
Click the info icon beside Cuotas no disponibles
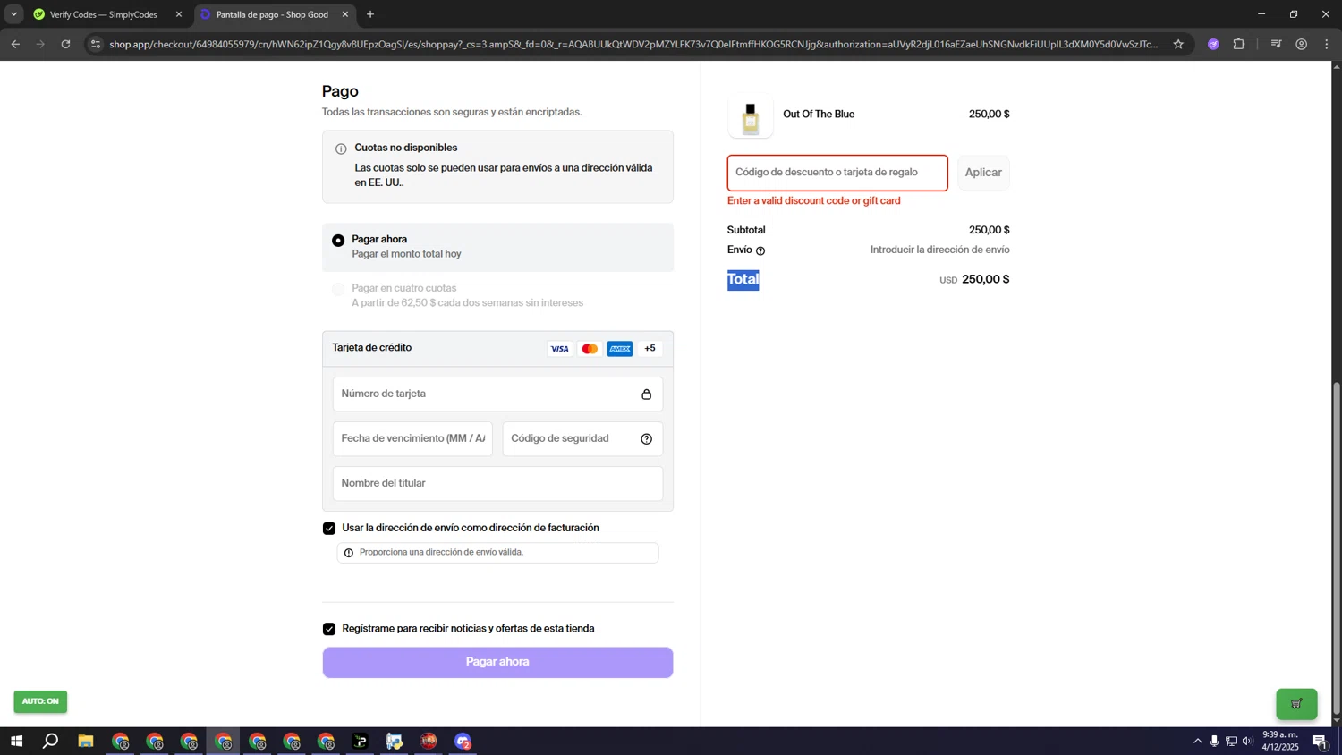point(341,148)
